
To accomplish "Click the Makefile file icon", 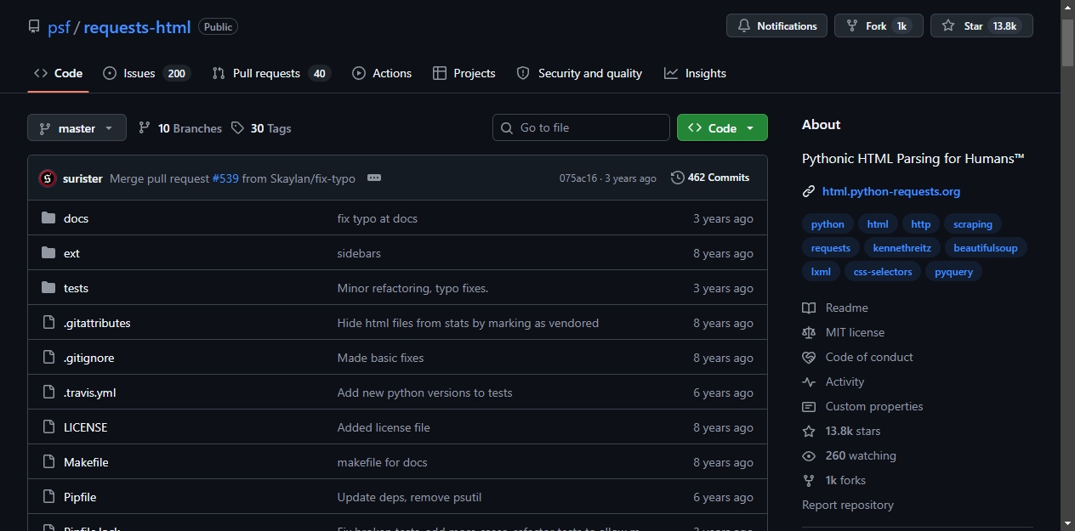I will pyautogui.click(x=48, y=462).
